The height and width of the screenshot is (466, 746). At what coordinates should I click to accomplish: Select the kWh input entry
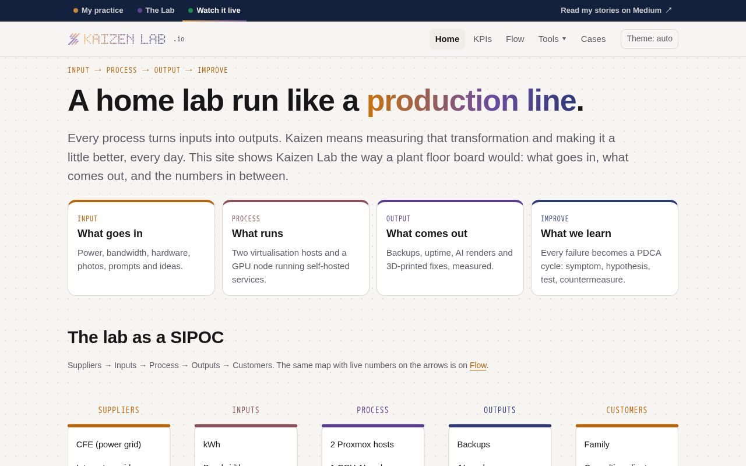coord(212,444)
